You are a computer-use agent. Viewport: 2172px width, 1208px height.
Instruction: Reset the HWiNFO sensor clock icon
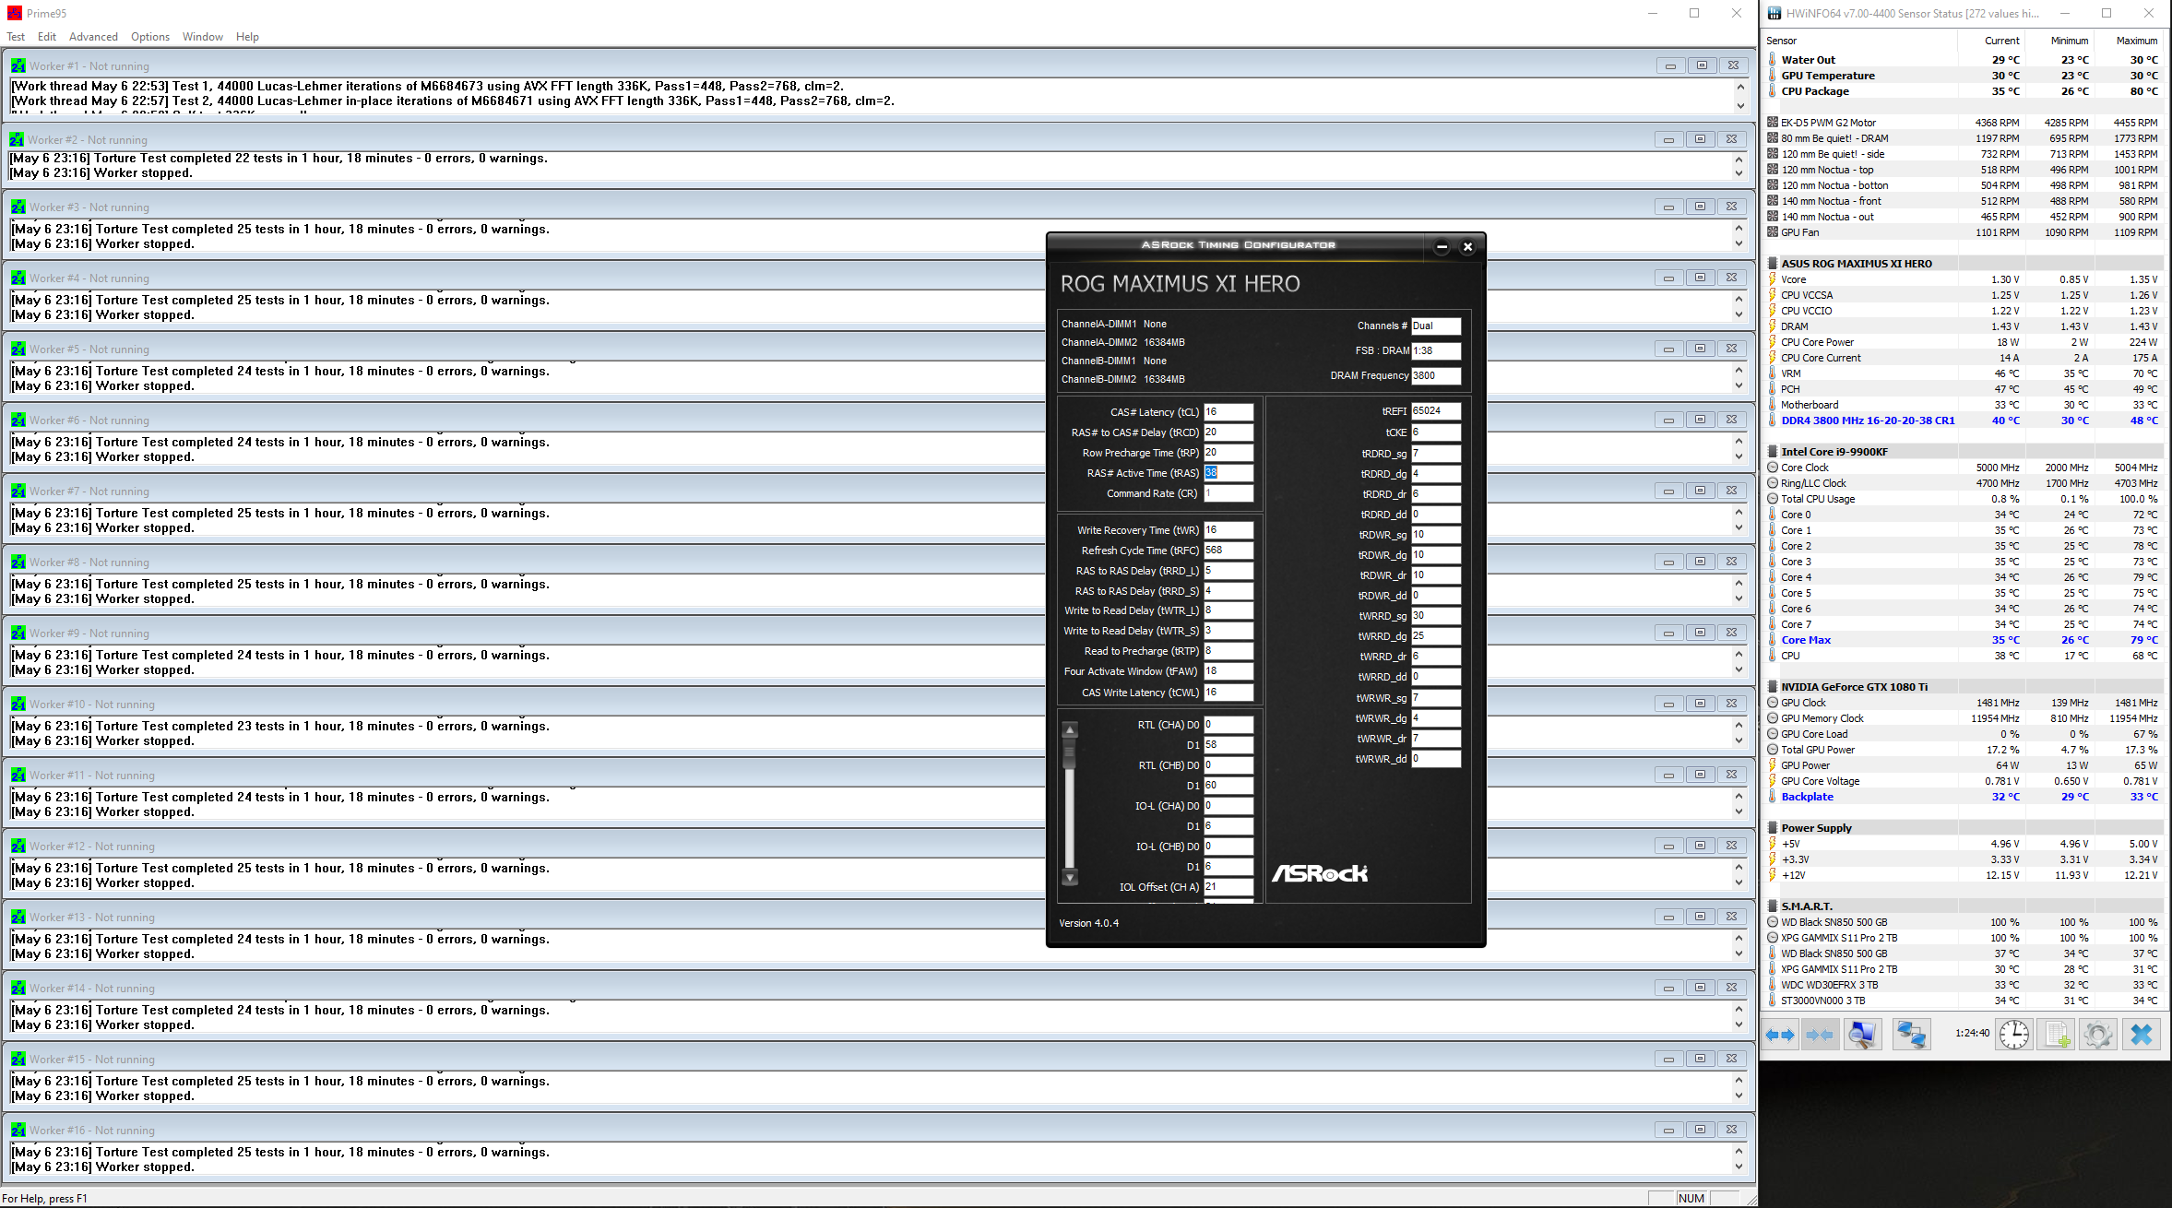[x=2013, y=1035]
